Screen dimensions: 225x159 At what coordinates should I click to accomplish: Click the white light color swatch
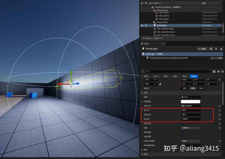[190, 101]
